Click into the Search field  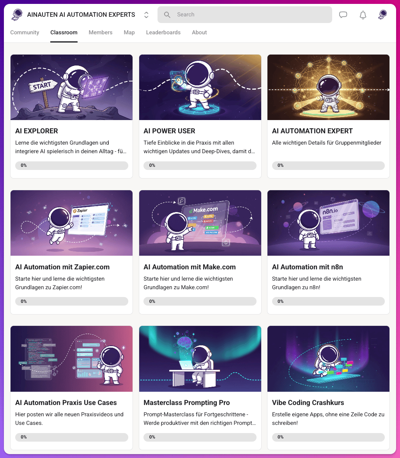tap(245, 14)
